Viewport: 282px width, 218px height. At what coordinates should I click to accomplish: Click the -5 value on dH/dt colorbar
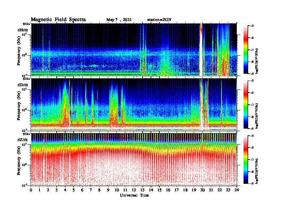click(252, 26)
